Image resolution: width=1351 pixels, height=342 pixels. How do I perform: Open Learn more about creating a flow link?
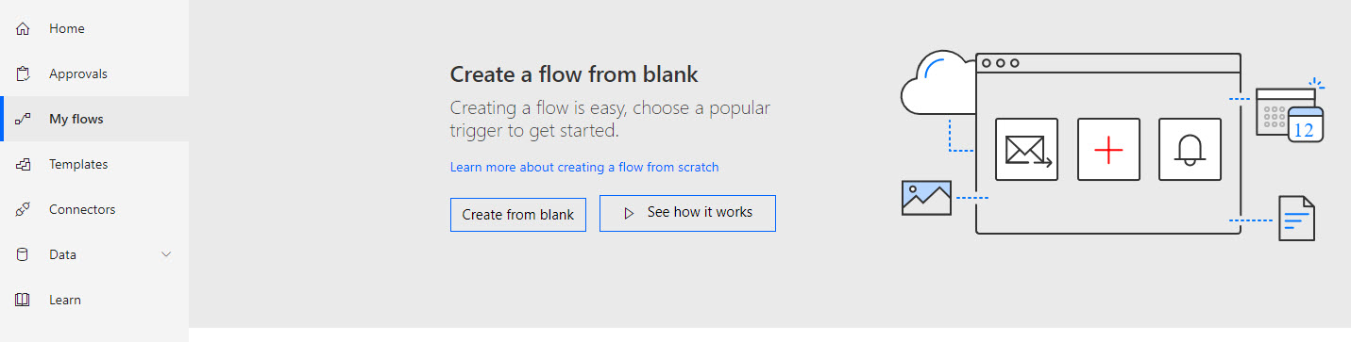(x=584, y=167)
